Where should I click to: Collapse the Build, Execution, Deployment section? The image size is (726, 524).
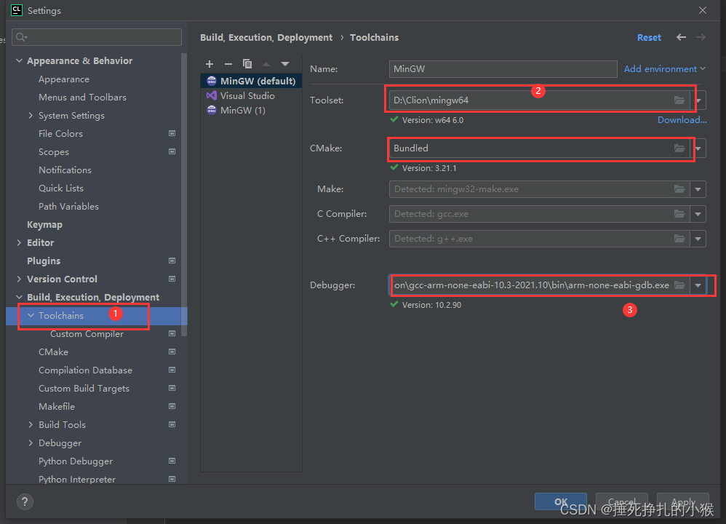click(x=19, y=297)
